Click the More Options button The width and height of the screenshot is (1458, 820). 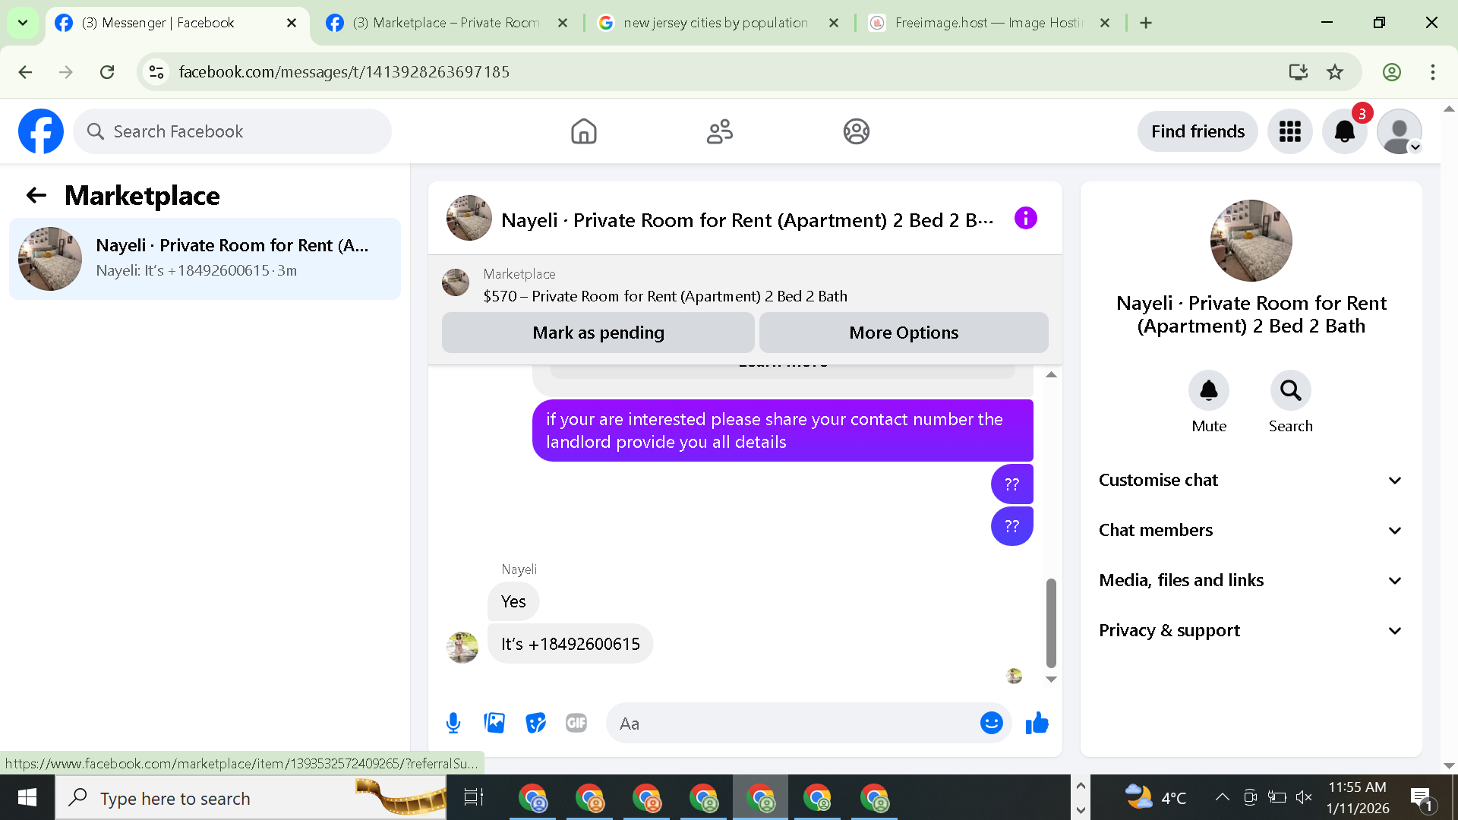[x=904, y=333]
